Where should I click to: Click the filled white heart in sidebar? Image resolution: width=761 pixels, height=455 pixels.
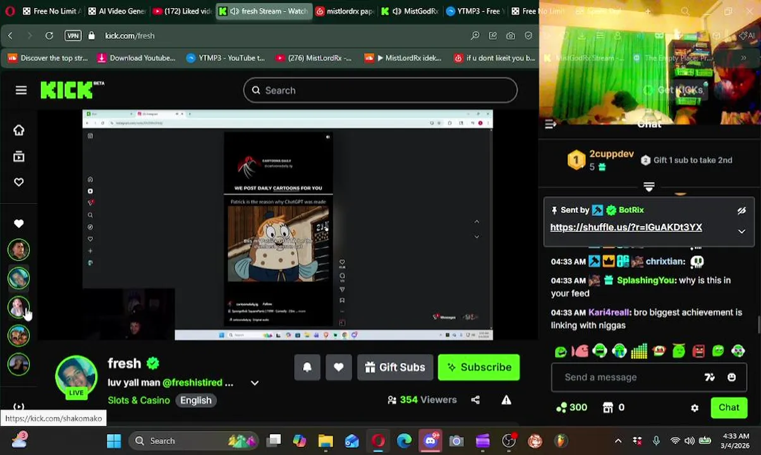click(19, 224)
